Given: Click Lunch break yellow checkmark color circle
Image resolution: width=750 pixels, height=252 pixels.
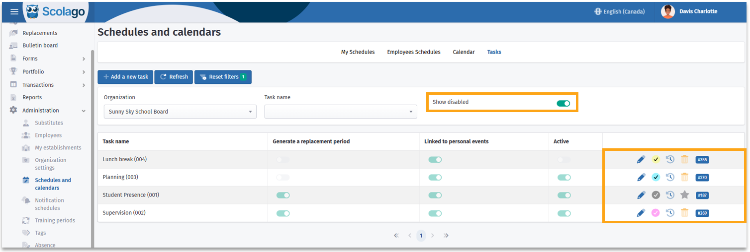Looking at the screenshot, I should click(656, 159).
